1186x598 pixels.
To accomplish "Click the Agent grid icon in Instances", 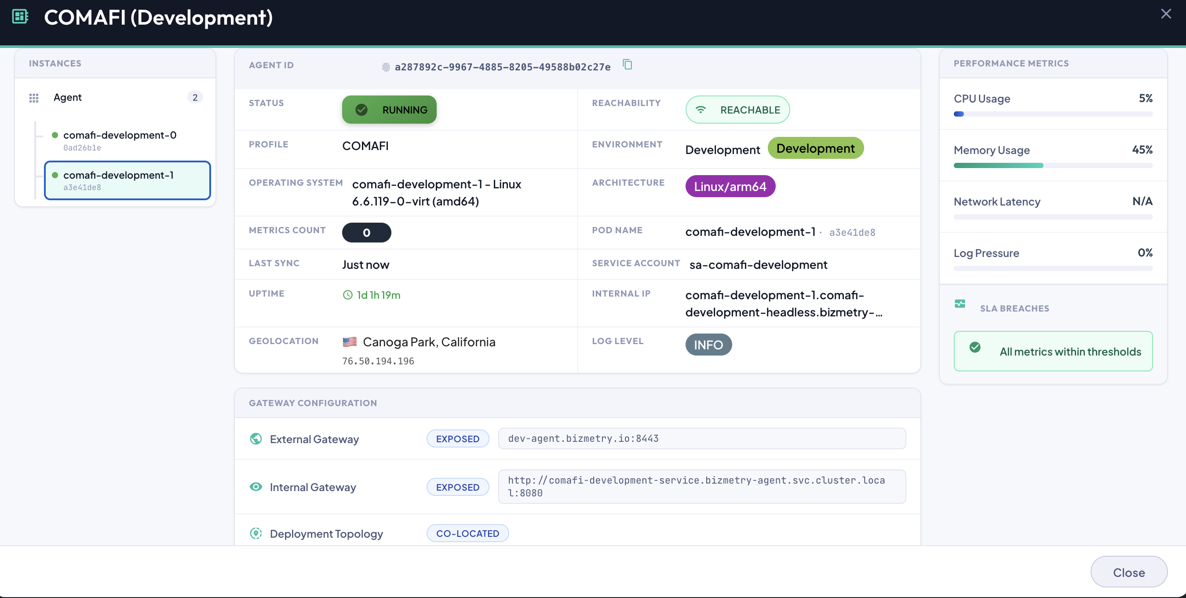I will click(x=33, y=98).
